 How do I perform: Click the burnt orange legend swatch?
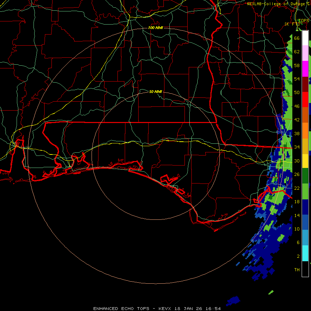pyautogui.click(x=305, y=115)
